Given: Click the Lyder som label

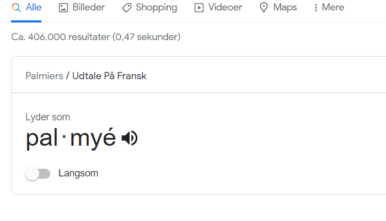Looking at the screenshot, I should coord(48,117).
